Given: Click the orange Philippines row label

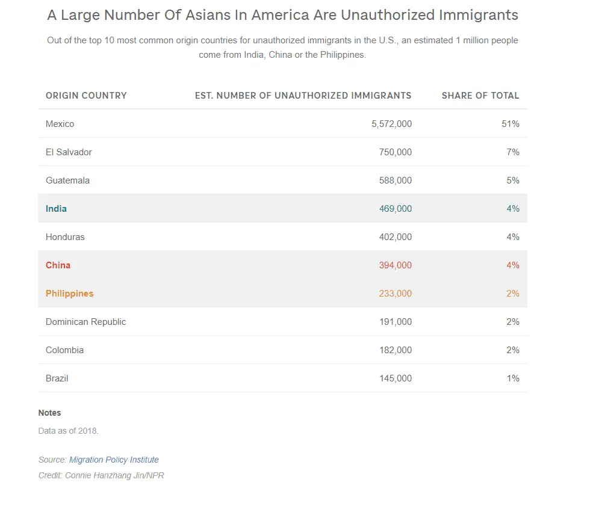Looking at the screenshot, I should tap(69, 294).
